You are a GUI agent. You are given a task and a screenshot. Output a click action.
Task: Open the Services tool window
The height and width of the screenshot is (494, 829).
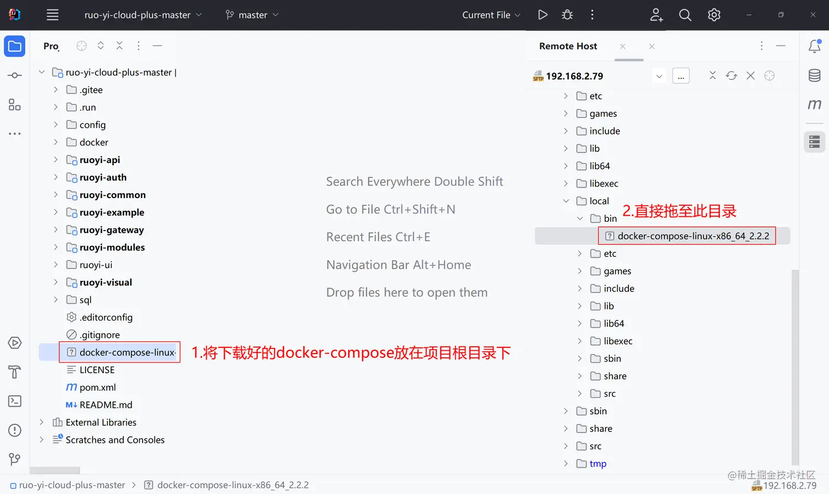15,343
